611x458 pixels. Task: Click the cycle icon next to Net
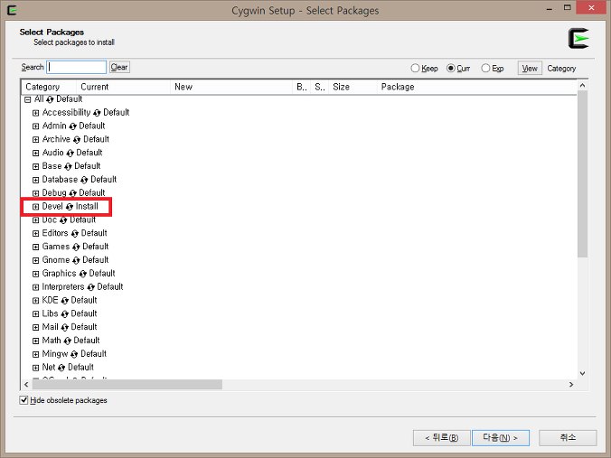[x=61, y=368]
